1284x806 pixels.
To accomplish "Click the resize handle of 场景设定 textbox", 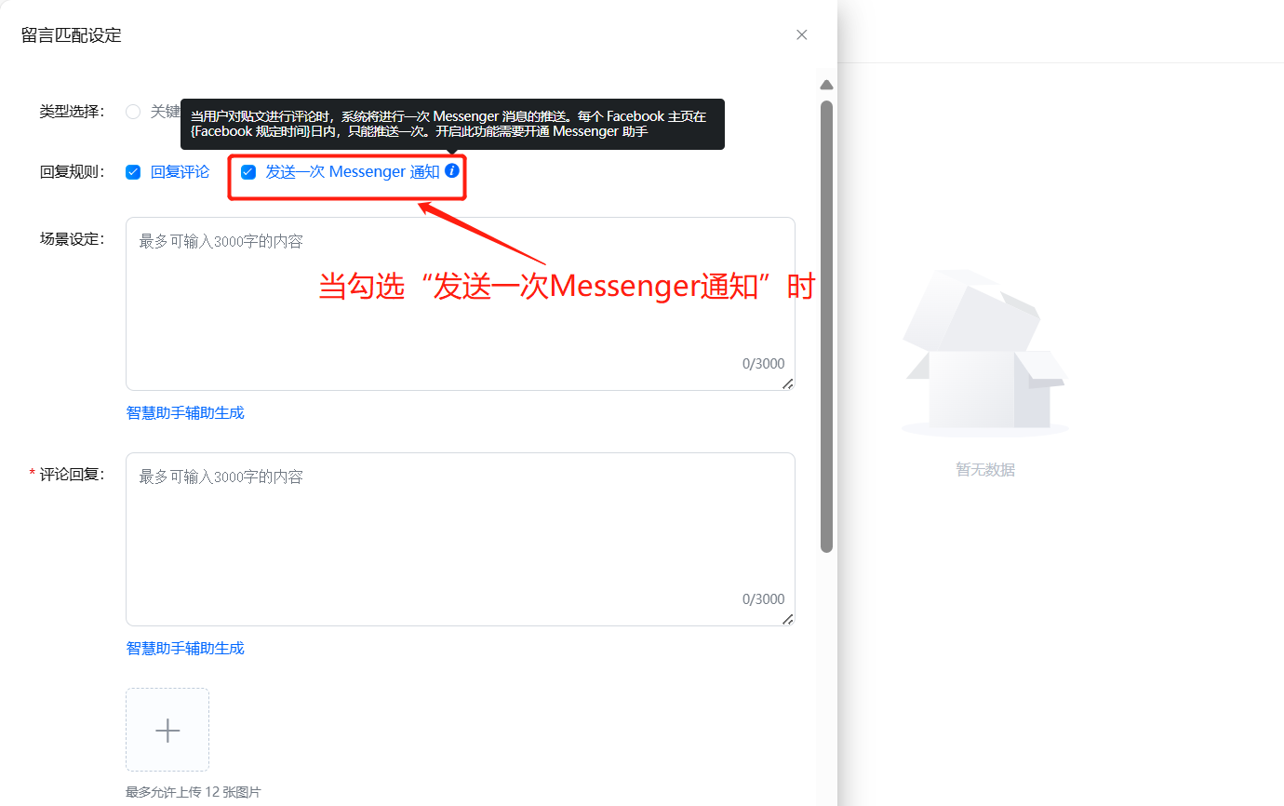I will point(788,383).
